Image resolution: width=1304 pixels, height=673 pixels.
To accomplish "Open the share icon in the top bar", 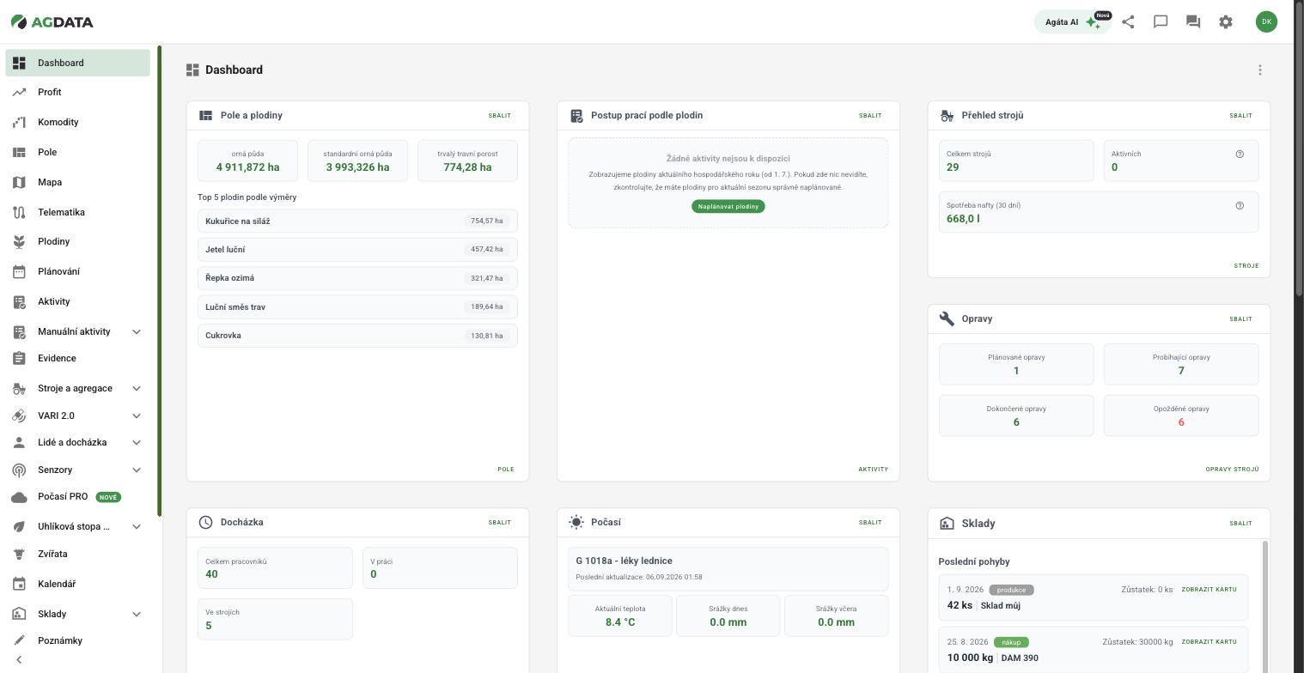I will pyautogui.click(x=1128, y=22).
